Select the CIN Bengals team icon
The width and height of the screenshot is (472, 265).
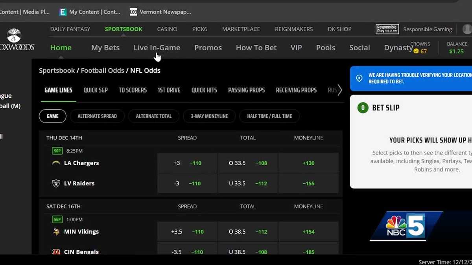pyautogui.click(x=56, y=252)
